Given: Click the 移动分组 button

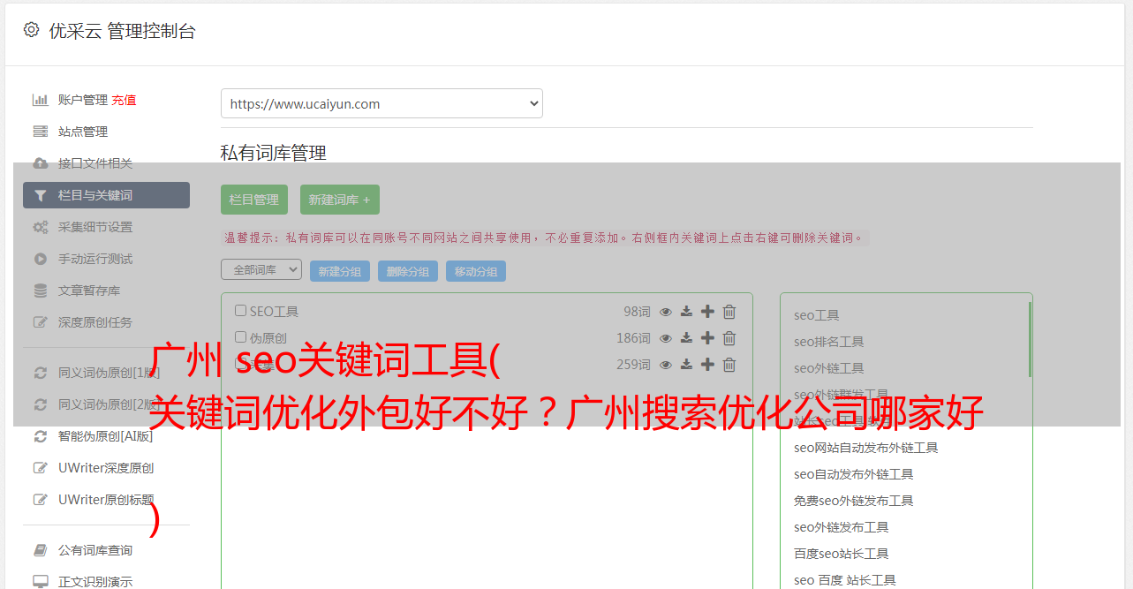Looking at the screenshot, I should pos(476,271).
